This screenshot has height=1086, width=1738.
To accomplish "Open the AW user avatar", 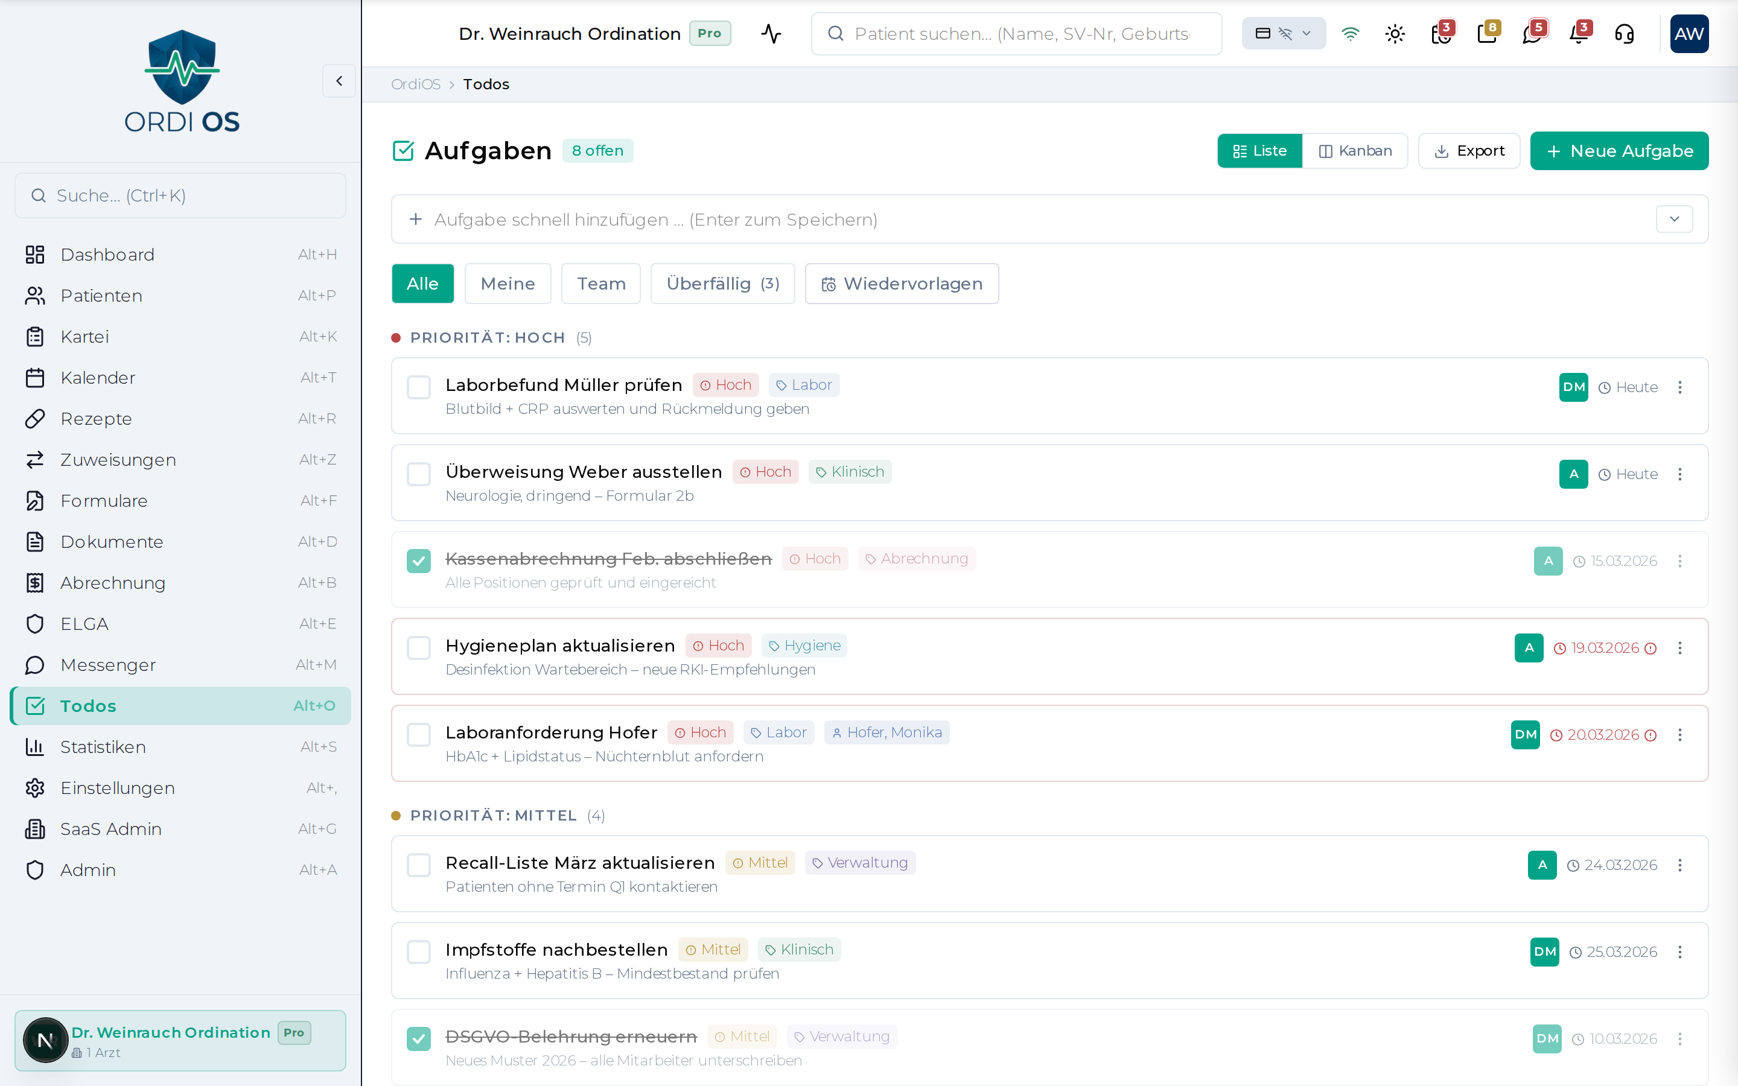I will (1689, 34).
